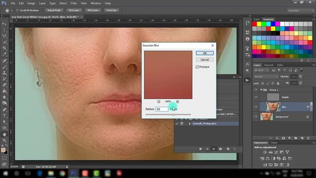This screenshot has width=316, height=178.
Task: Select the Pen tool
Action: 4,110
